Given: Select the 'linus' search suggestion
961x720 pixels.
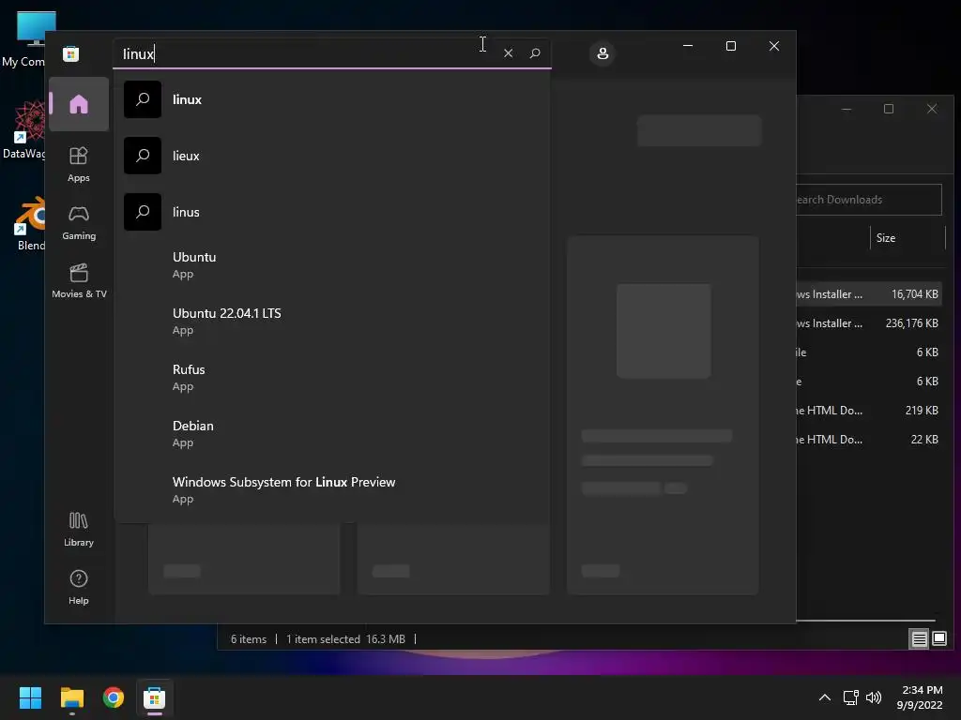Looking at the screenshot, I should (x=332, y=212).
